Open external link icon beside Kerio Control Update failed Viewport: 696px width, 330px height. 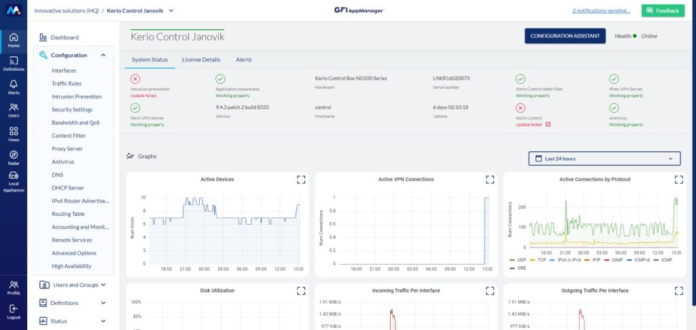(548, 124)
